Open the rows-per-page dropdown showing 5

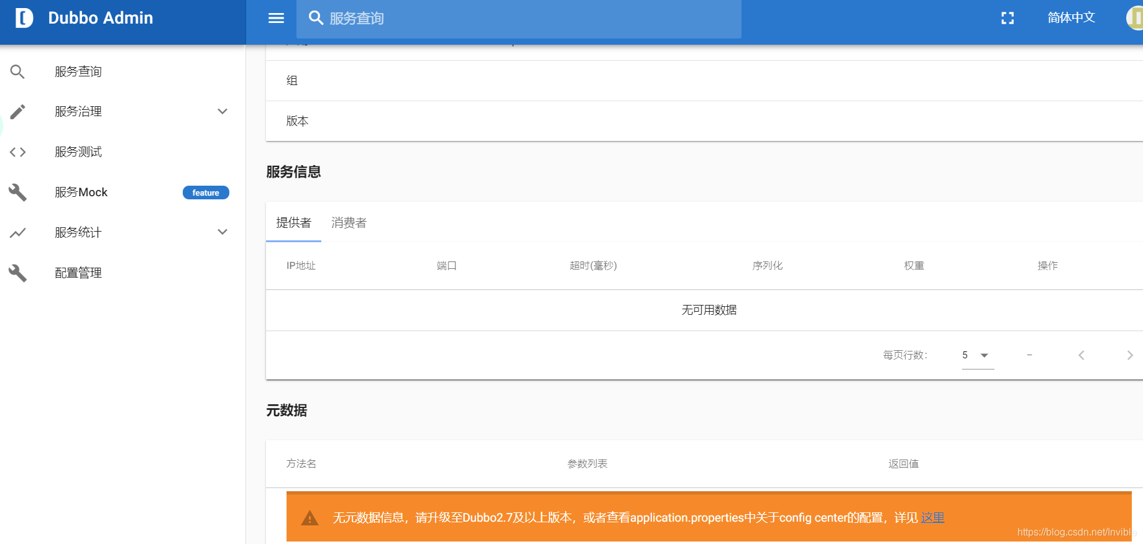978,355
